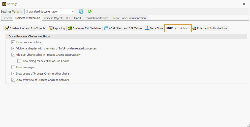Open Roles and Authorizations tab
The width and height of the screenshot is (250, 127).
pyautogui.click(x=210, y=28)
